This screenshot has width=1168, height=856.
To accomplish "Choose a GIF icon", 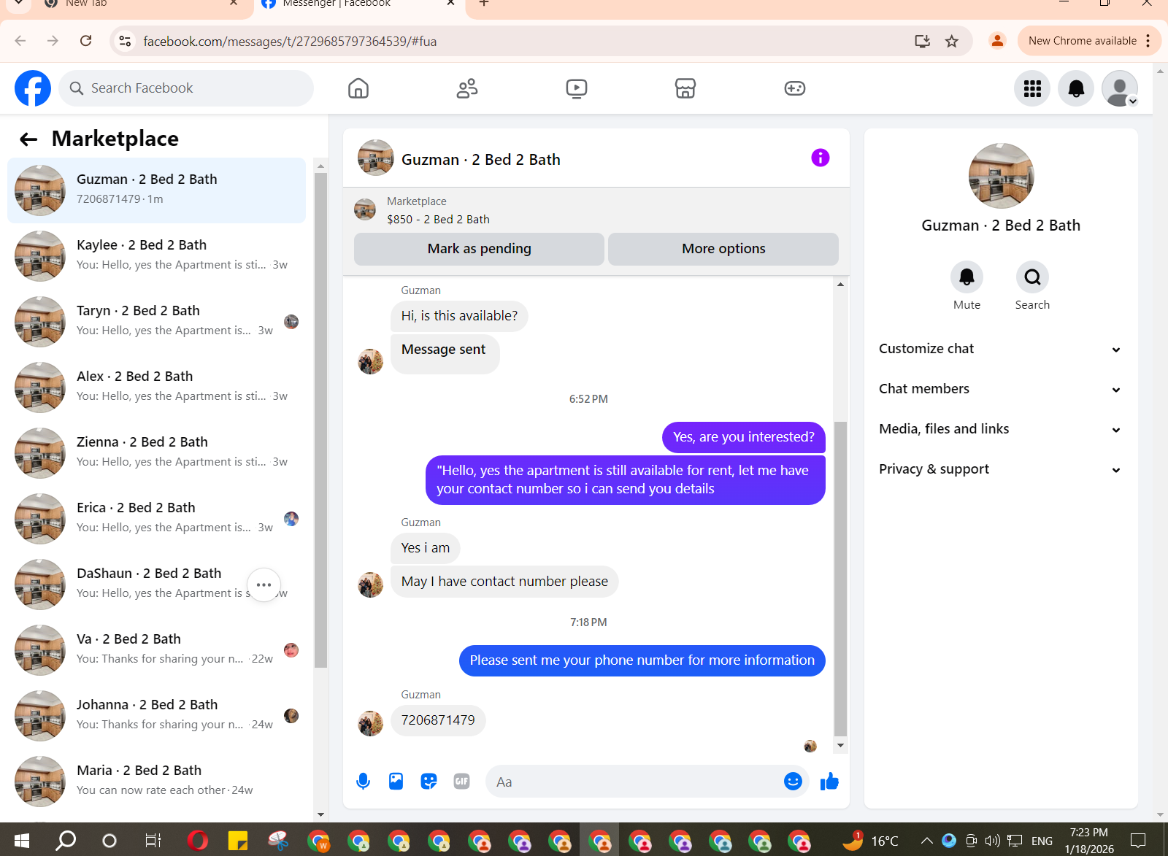I will (x=461, y=782).
